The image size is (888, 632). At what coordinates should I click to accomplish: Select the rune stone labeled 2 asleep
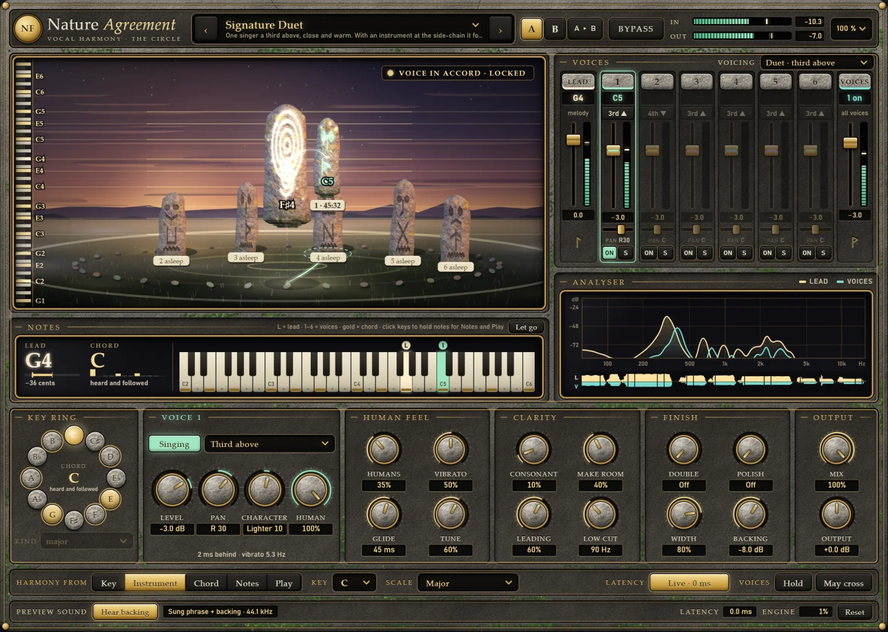coord(172,225)
